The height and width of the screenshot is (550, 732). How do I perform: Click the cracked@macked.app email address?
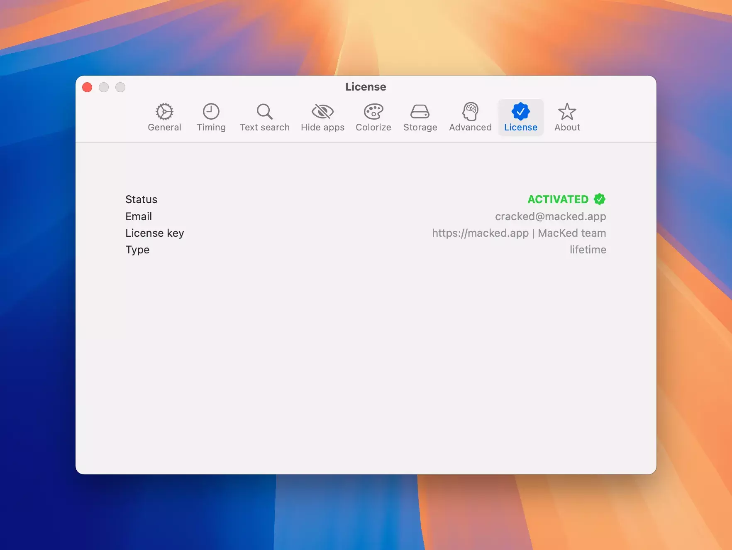tap(550, 216)
